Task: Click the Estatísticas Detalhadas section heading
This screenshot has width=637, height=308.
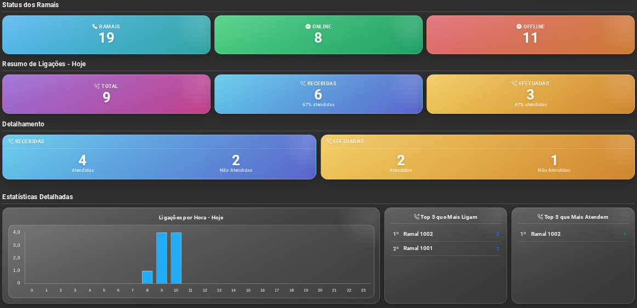Action: point(37,197)
